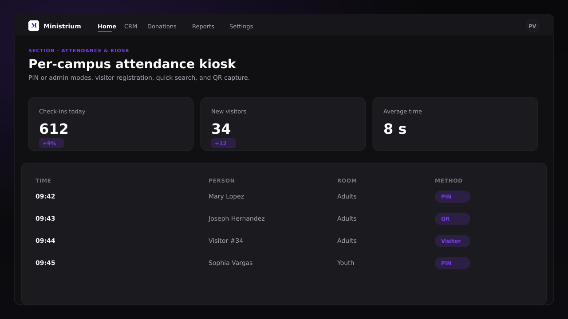The width and height of the screenshot is (568, 319).
Task: Select the 09:45 time cell
Action: point(45,263)
